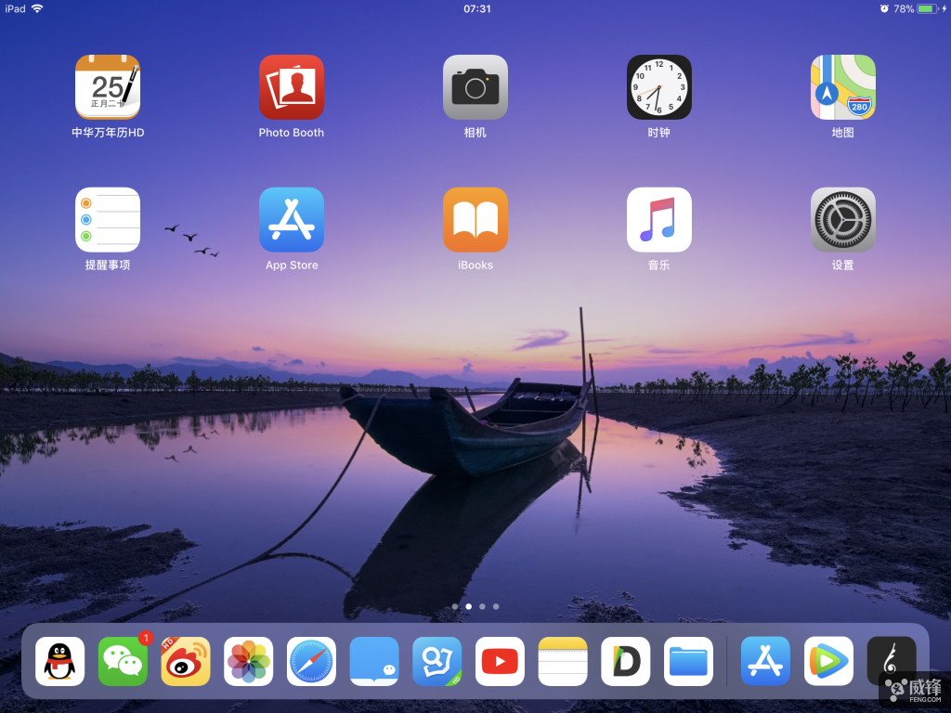This screenshot has width=951, height=713.
Task: Open the Camera (相机) app
Action: coord(475,87)
